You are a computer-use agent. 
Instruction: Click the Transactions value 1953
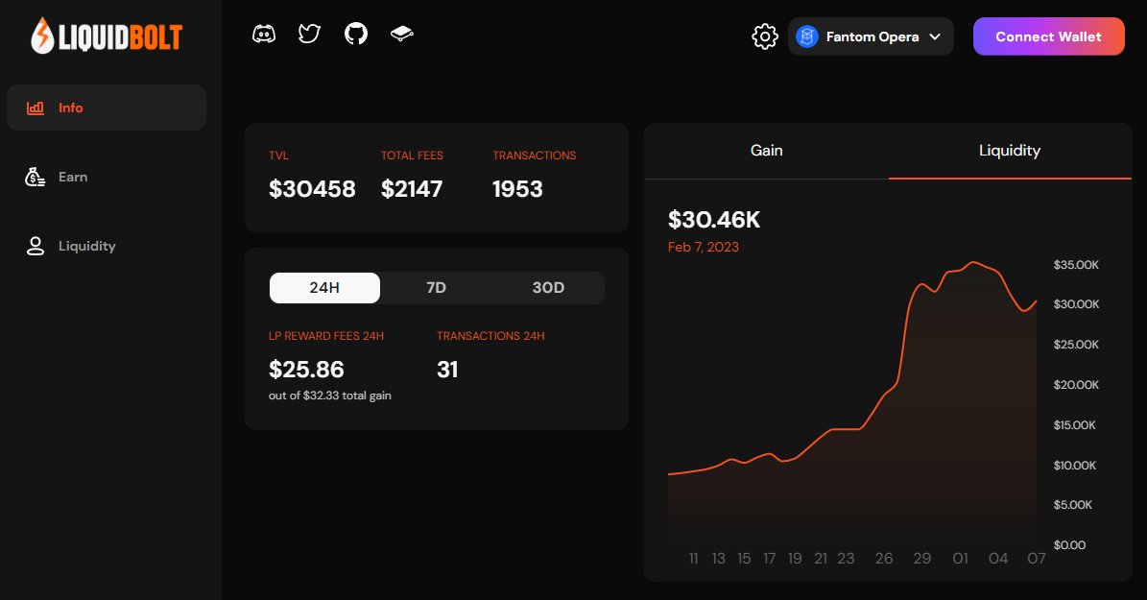[x=518, y=189]
